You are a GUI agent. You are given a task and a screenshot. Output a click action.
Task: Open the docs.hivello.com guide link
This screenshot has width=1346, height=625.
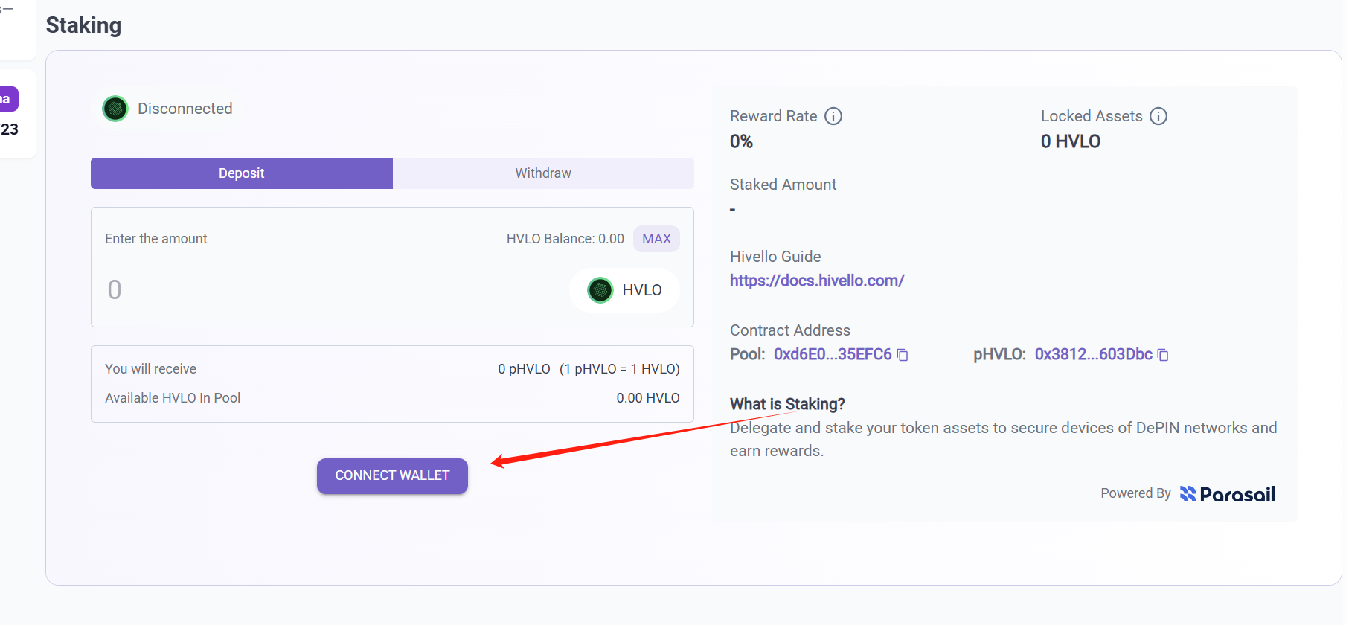pyautogui.click(x=817, y=281)
